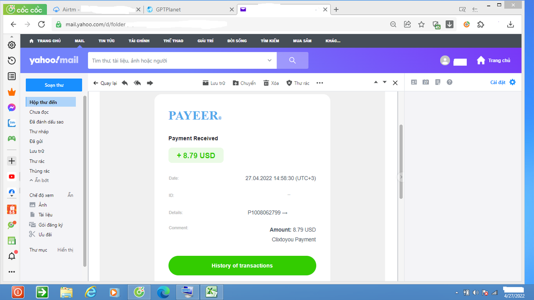Image resolution: width=534 pixels, height=300 pixels.
Task: Open the Help question mark icon
Action: point(449,82)
